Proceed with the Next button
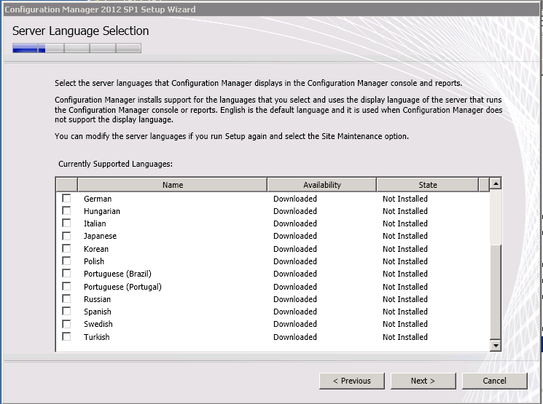Screen dimensions: 543x404 [x=423, y=381]
